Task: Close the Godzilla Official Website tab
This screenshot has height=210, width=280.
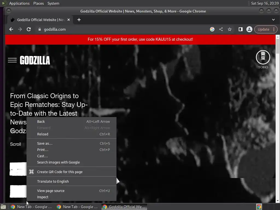Action: [69, 20]
